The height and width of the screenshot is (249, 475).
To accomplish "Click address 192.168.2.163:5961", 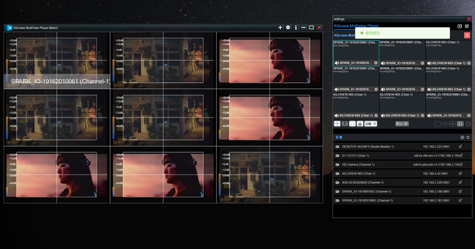I will click(436, 200).
